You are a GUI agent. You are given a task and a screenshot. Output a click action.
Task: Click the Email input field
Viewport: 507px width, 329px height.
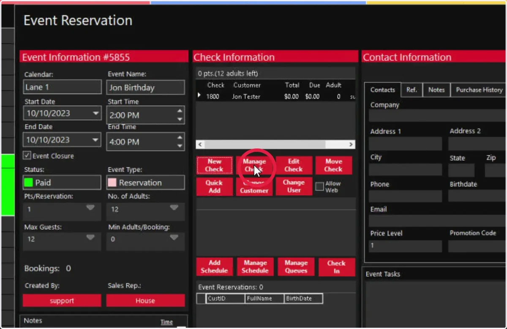438,221
